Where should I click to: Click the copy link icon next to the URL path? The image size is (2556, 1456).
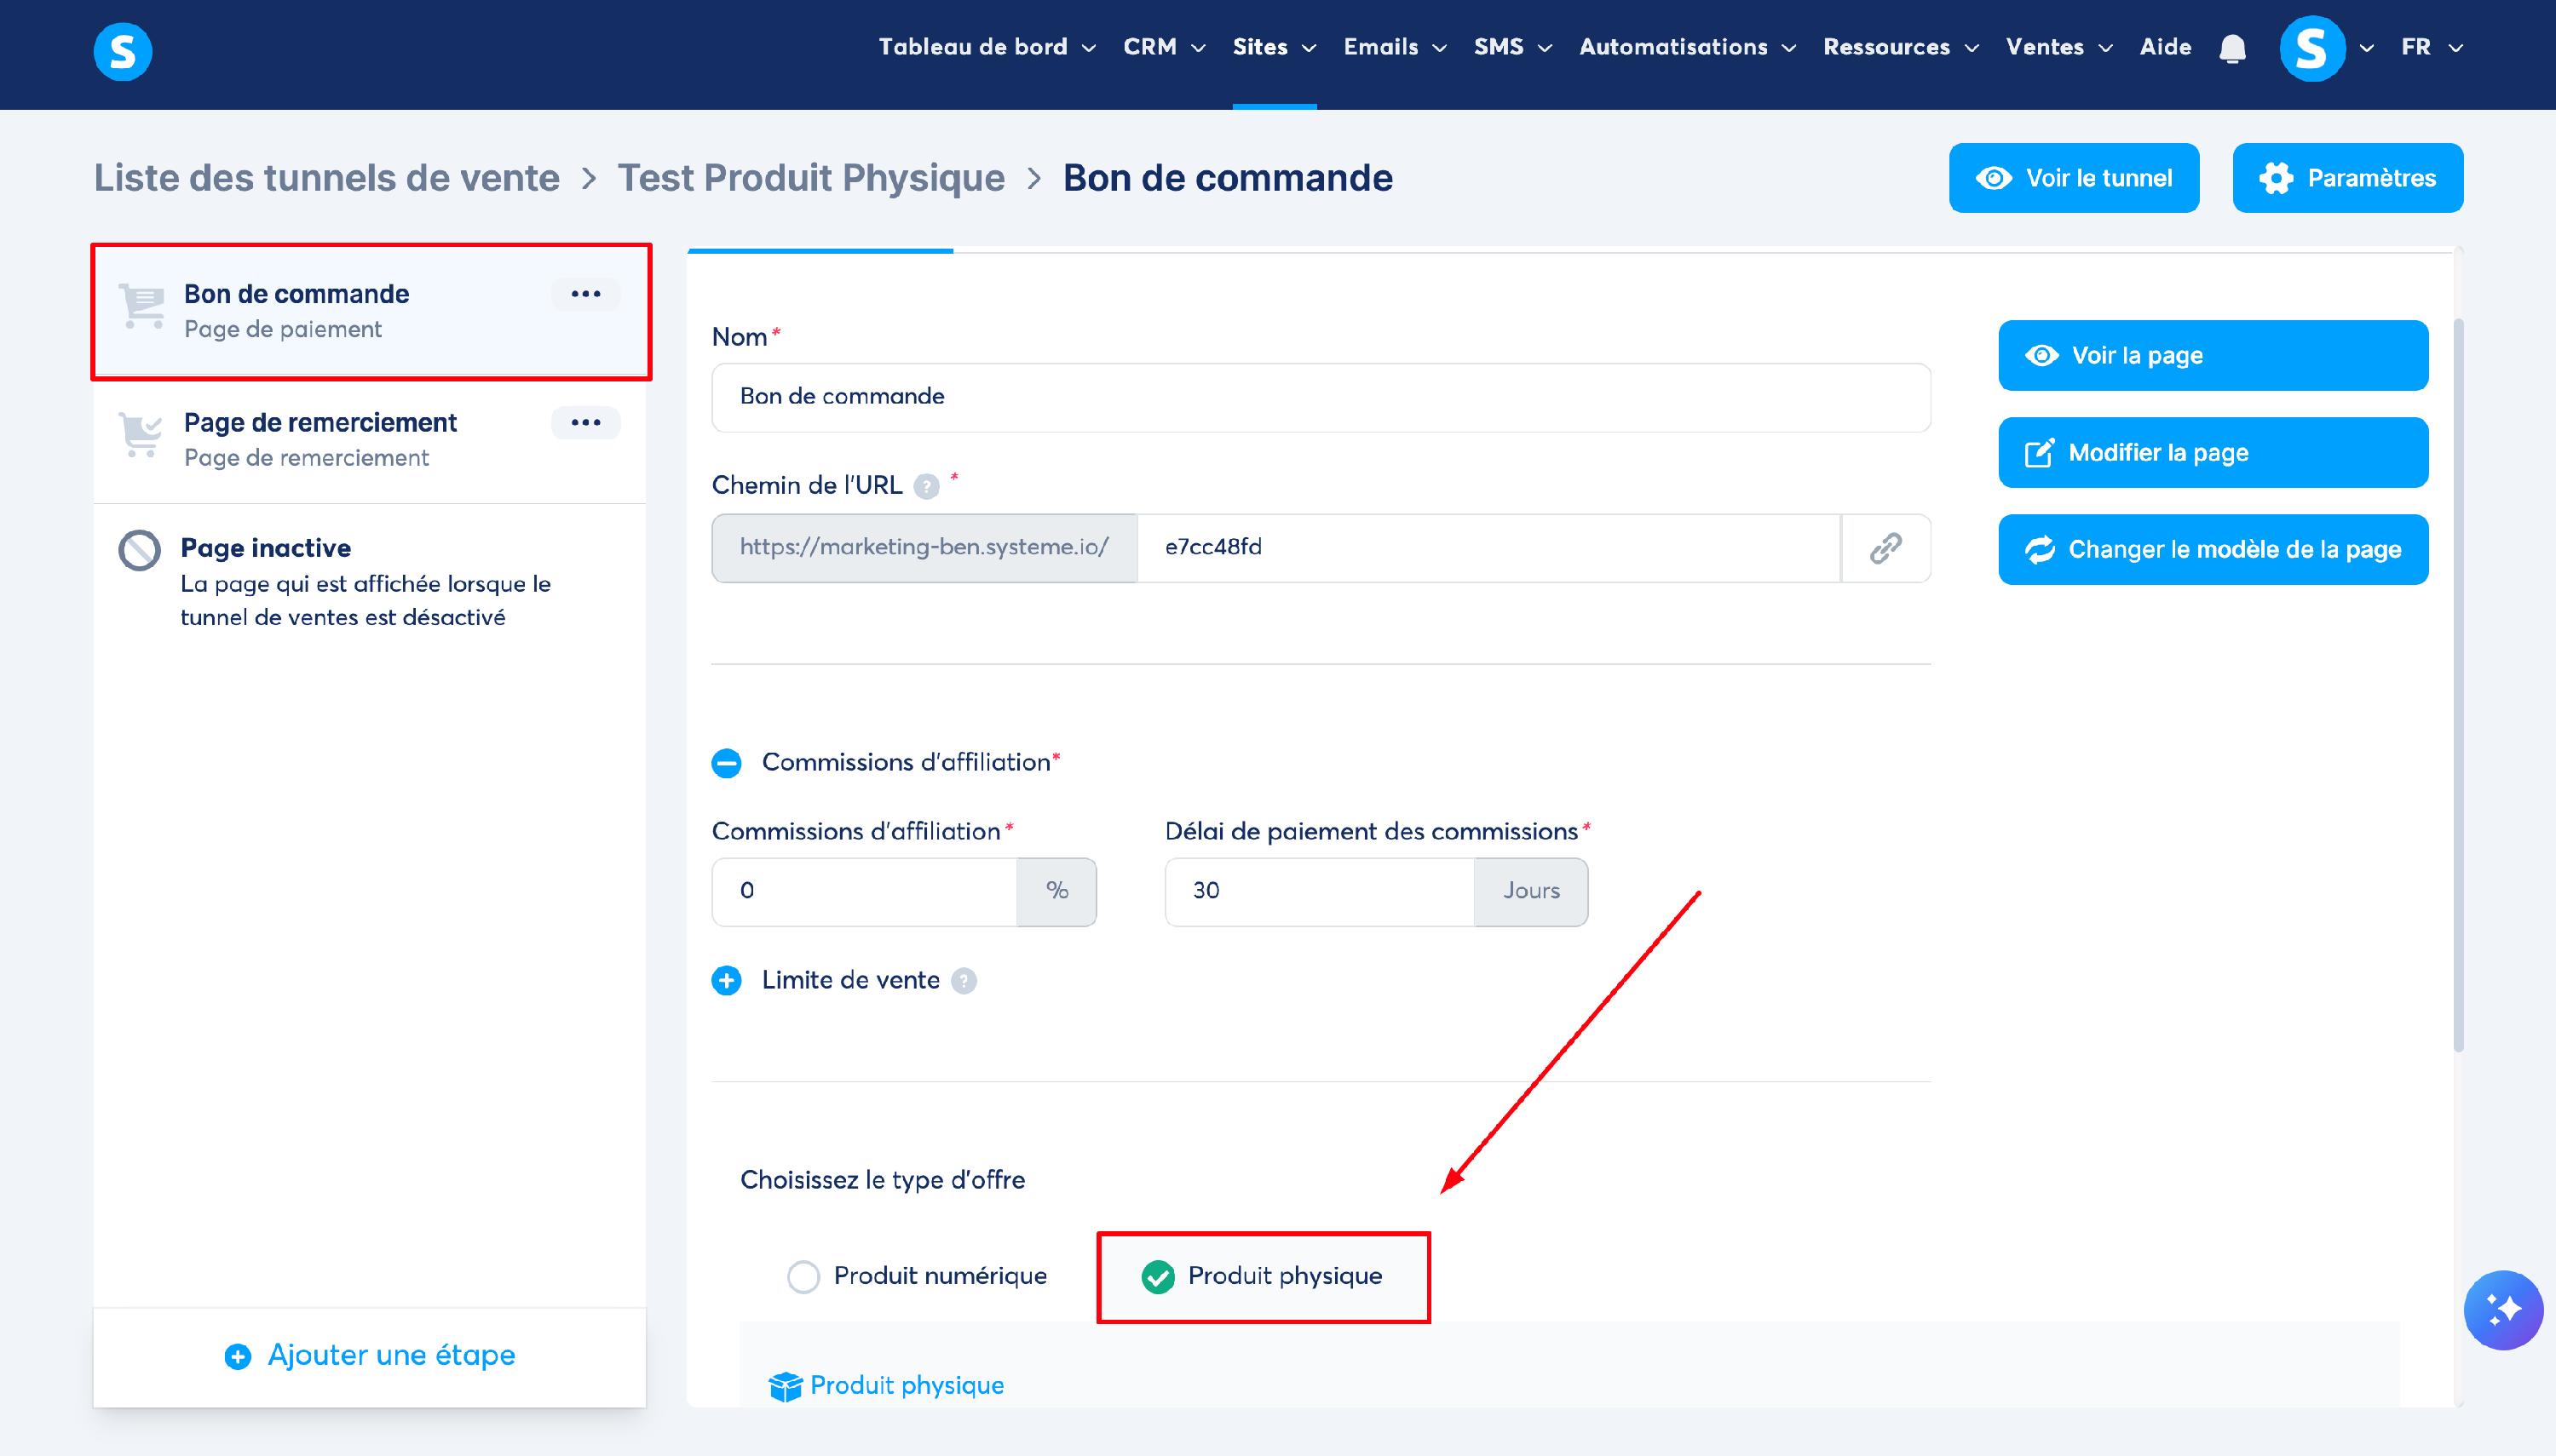pyautogui.click(x=1885, y=548)
